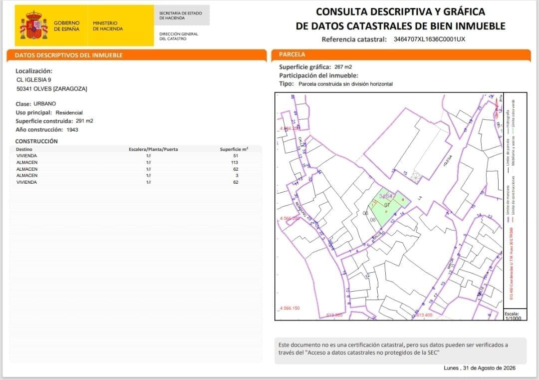This screenshot has height=380, width=539.
Task: Click parcel number "06" on the map
Action: point(365,213)
